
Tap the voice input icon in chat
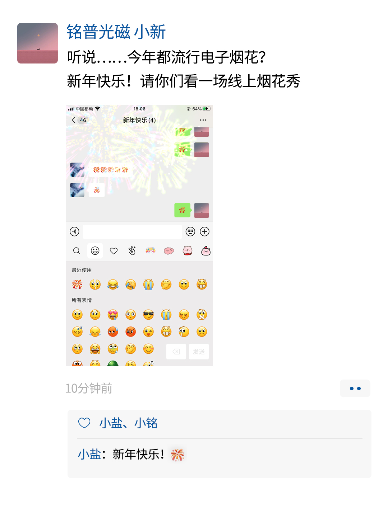(x=74, y=231)
